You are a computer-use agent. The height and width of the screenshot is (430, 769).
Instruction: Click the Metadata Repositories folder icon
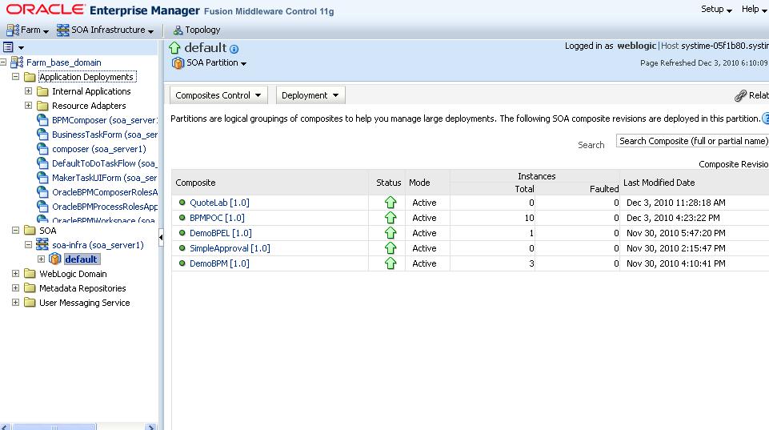pyautogui.click(x=30, y=288)
